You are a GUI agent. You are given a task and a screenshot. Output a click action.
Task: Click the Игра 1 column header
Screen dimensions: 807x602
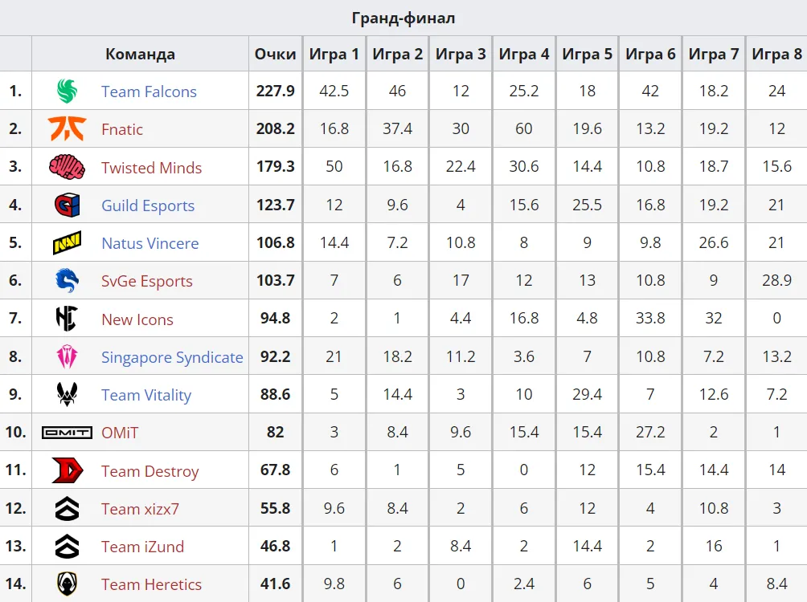[x=334, y=54]
